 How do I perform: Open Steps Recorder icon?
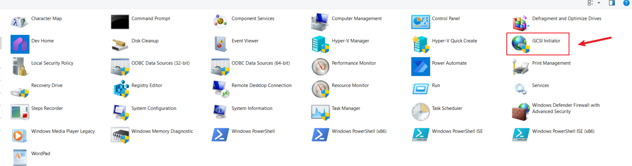coord(20,112)
